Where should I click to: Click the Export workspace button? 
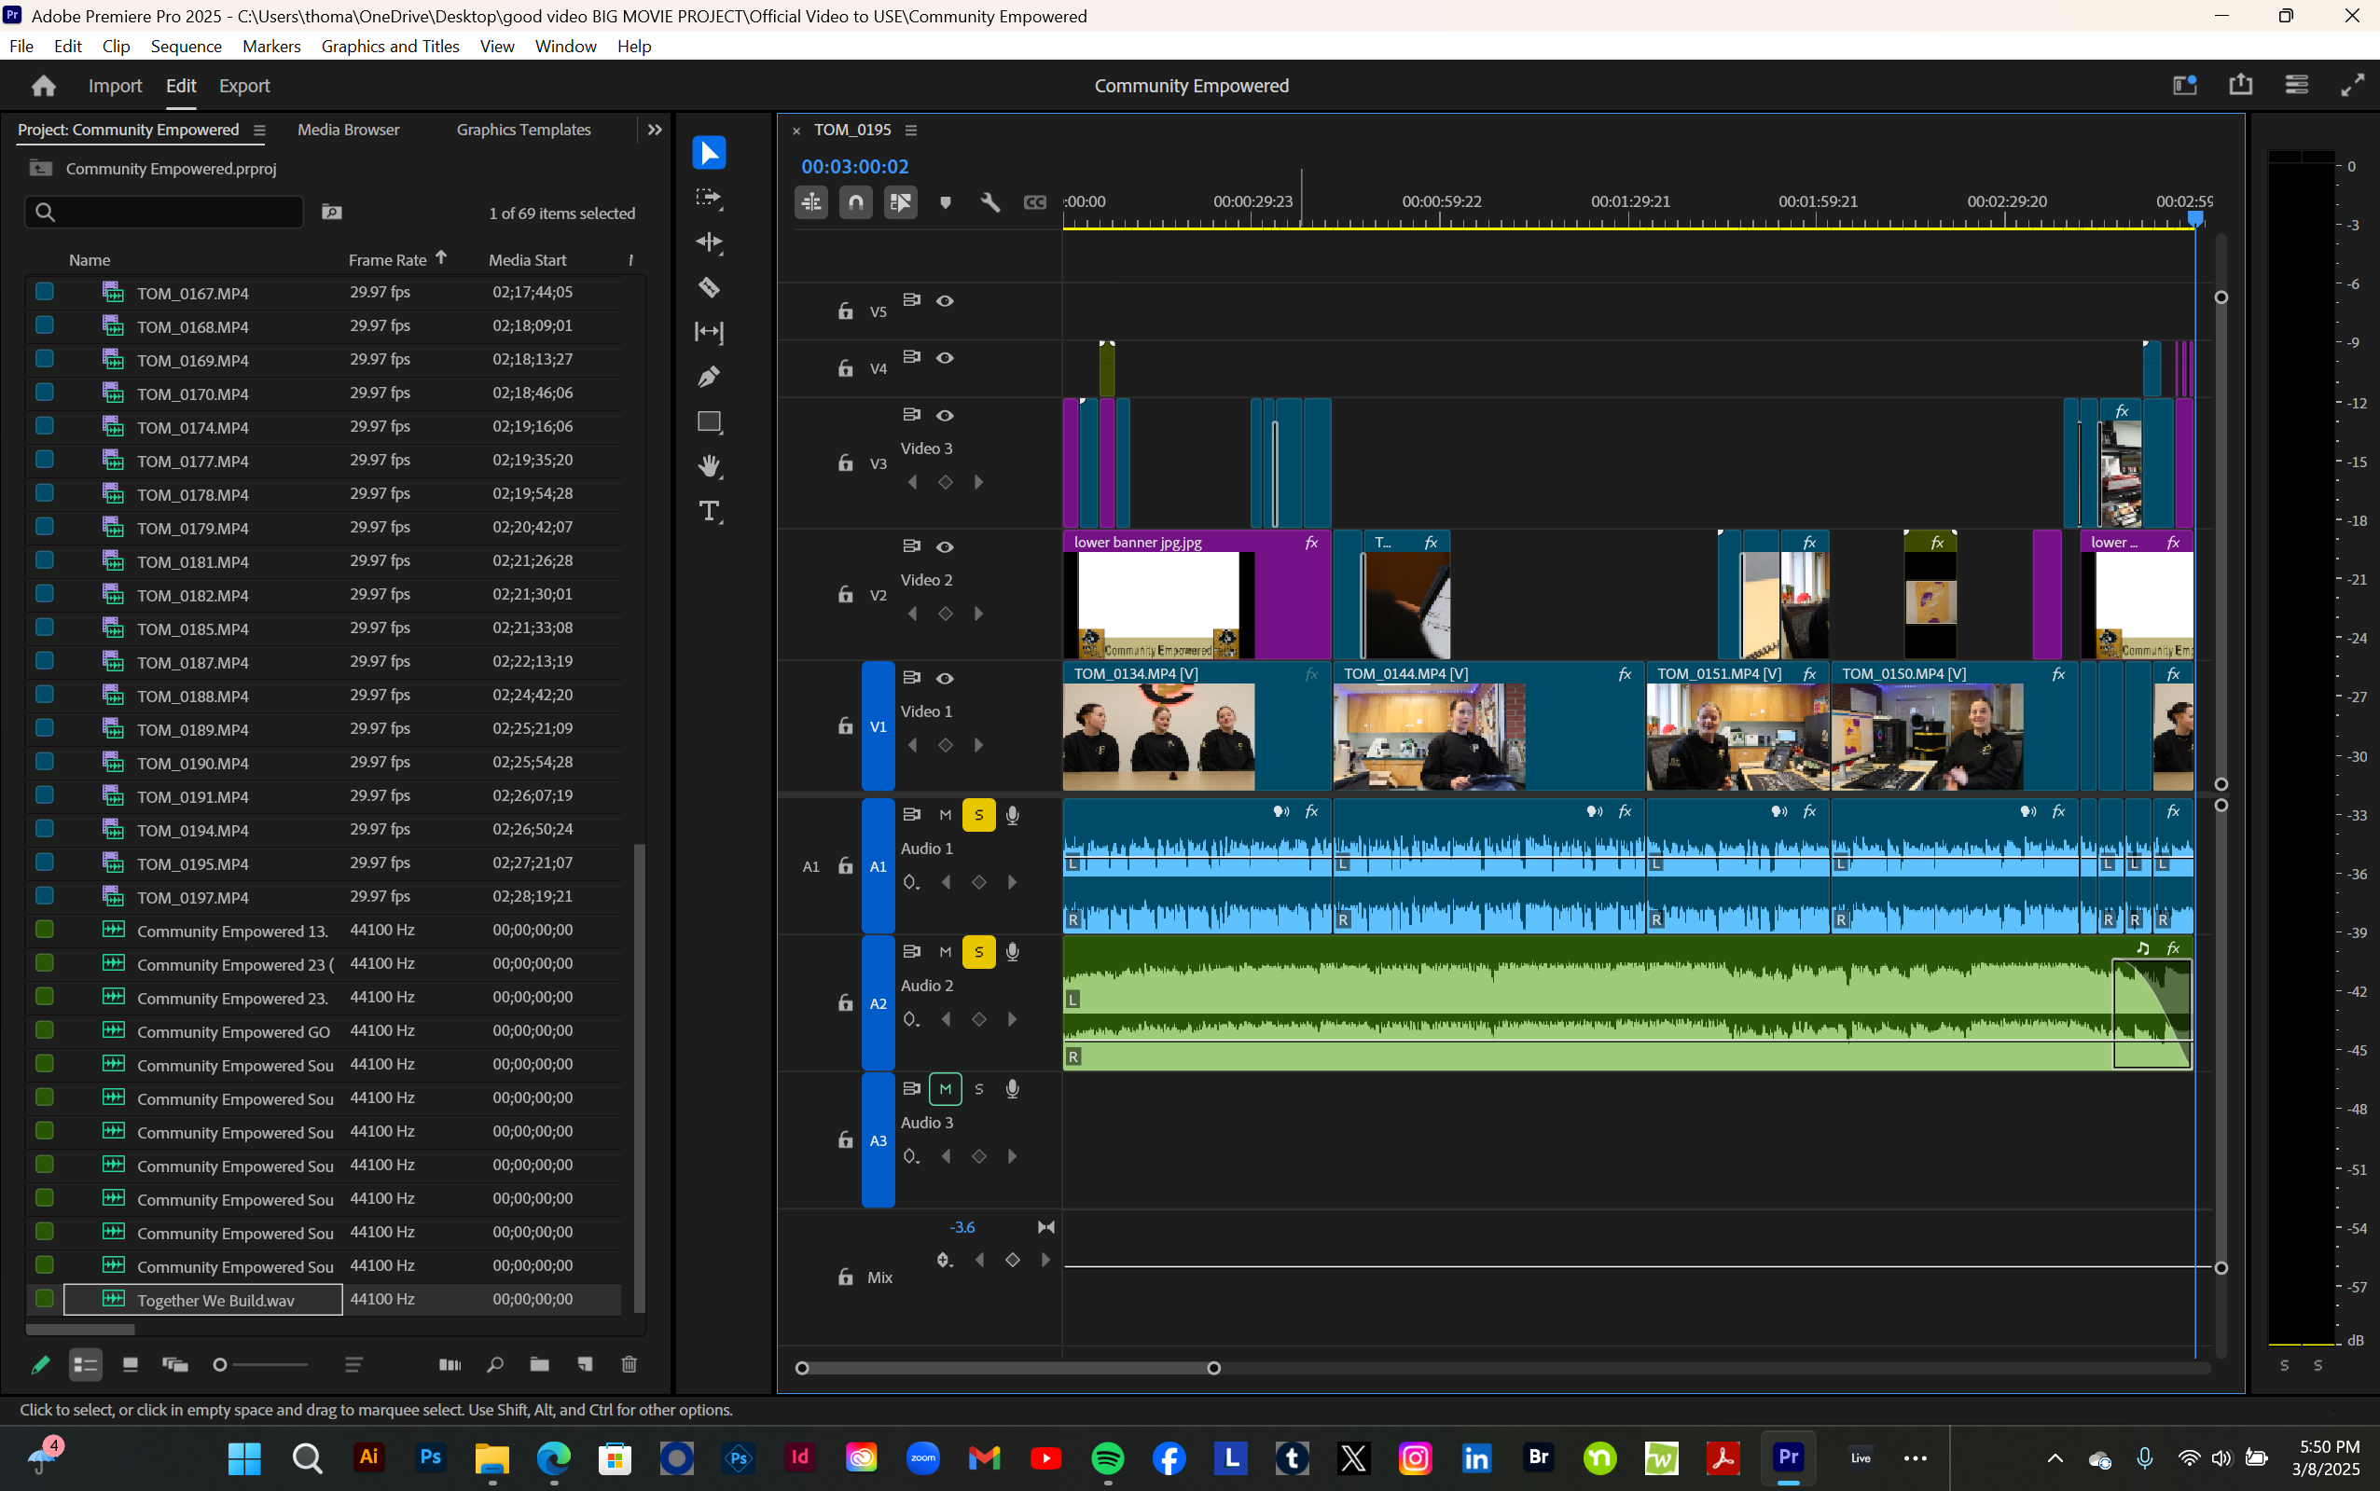pyautogui.click(x=243, y=86)
